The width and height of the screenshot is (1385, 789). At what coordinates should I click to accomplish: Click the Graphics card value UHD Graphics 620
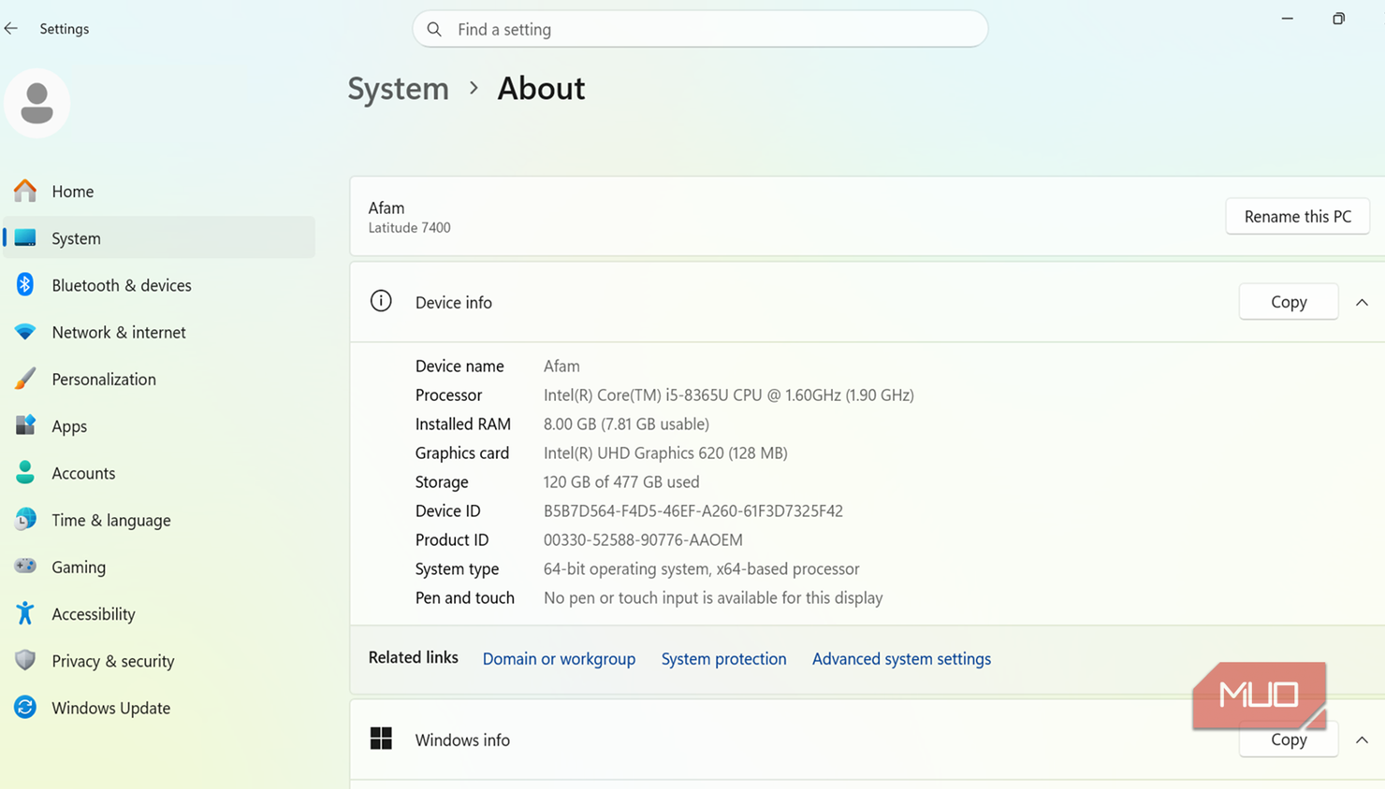[665, 452]
